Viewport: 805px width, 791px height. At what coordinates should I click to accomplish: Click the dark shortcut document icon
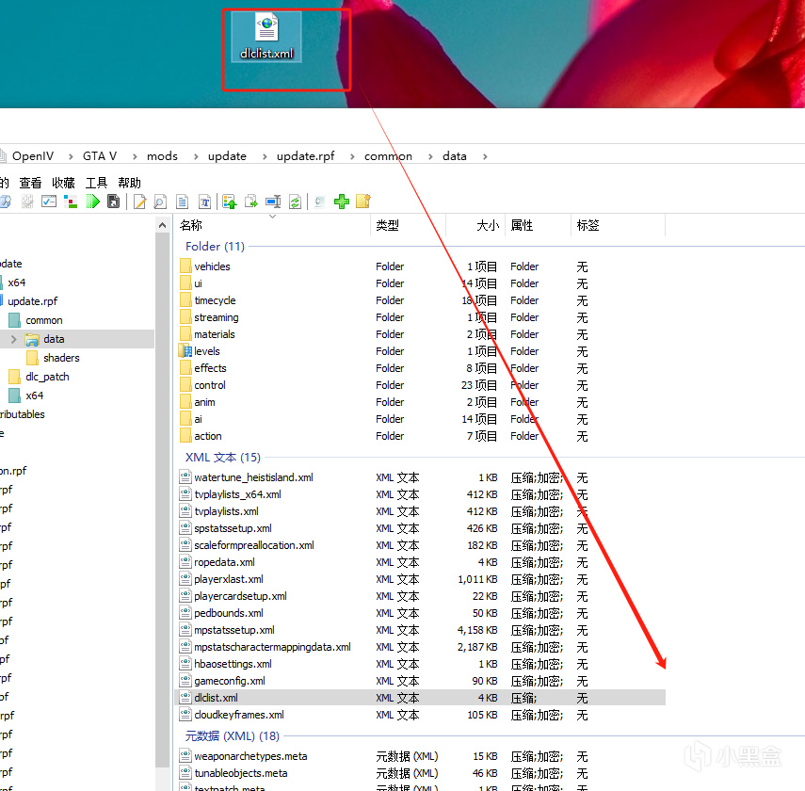(114, 202)
